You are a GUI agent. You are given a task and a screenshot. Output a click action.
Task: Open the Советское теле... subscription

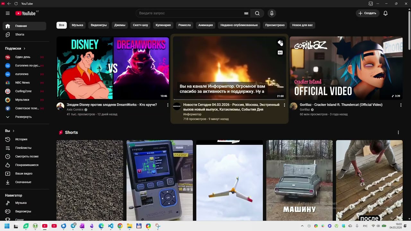click(x=24, y=108)
